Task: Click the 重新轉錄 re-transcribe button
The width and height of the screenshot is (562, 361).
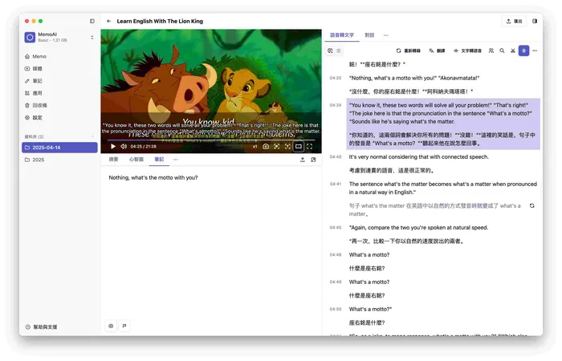Action: (408, 51)
